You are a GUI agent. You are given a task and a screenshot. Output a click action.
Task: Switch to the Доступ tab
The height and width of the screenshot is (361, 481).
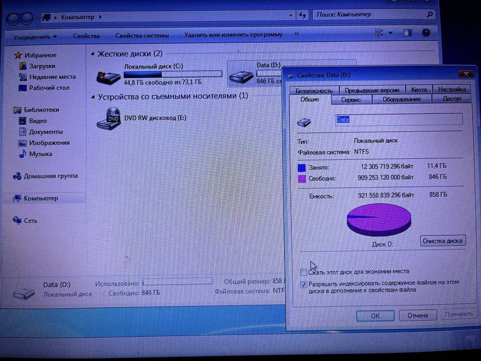[452, 99]
